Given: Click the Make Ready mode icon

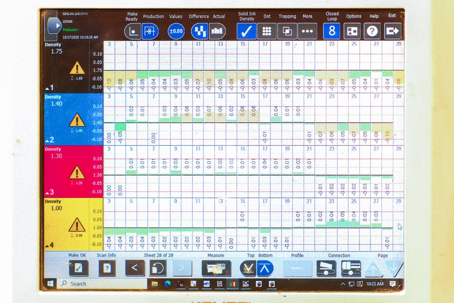Looking at the screenshot, I should click(132, 31).
